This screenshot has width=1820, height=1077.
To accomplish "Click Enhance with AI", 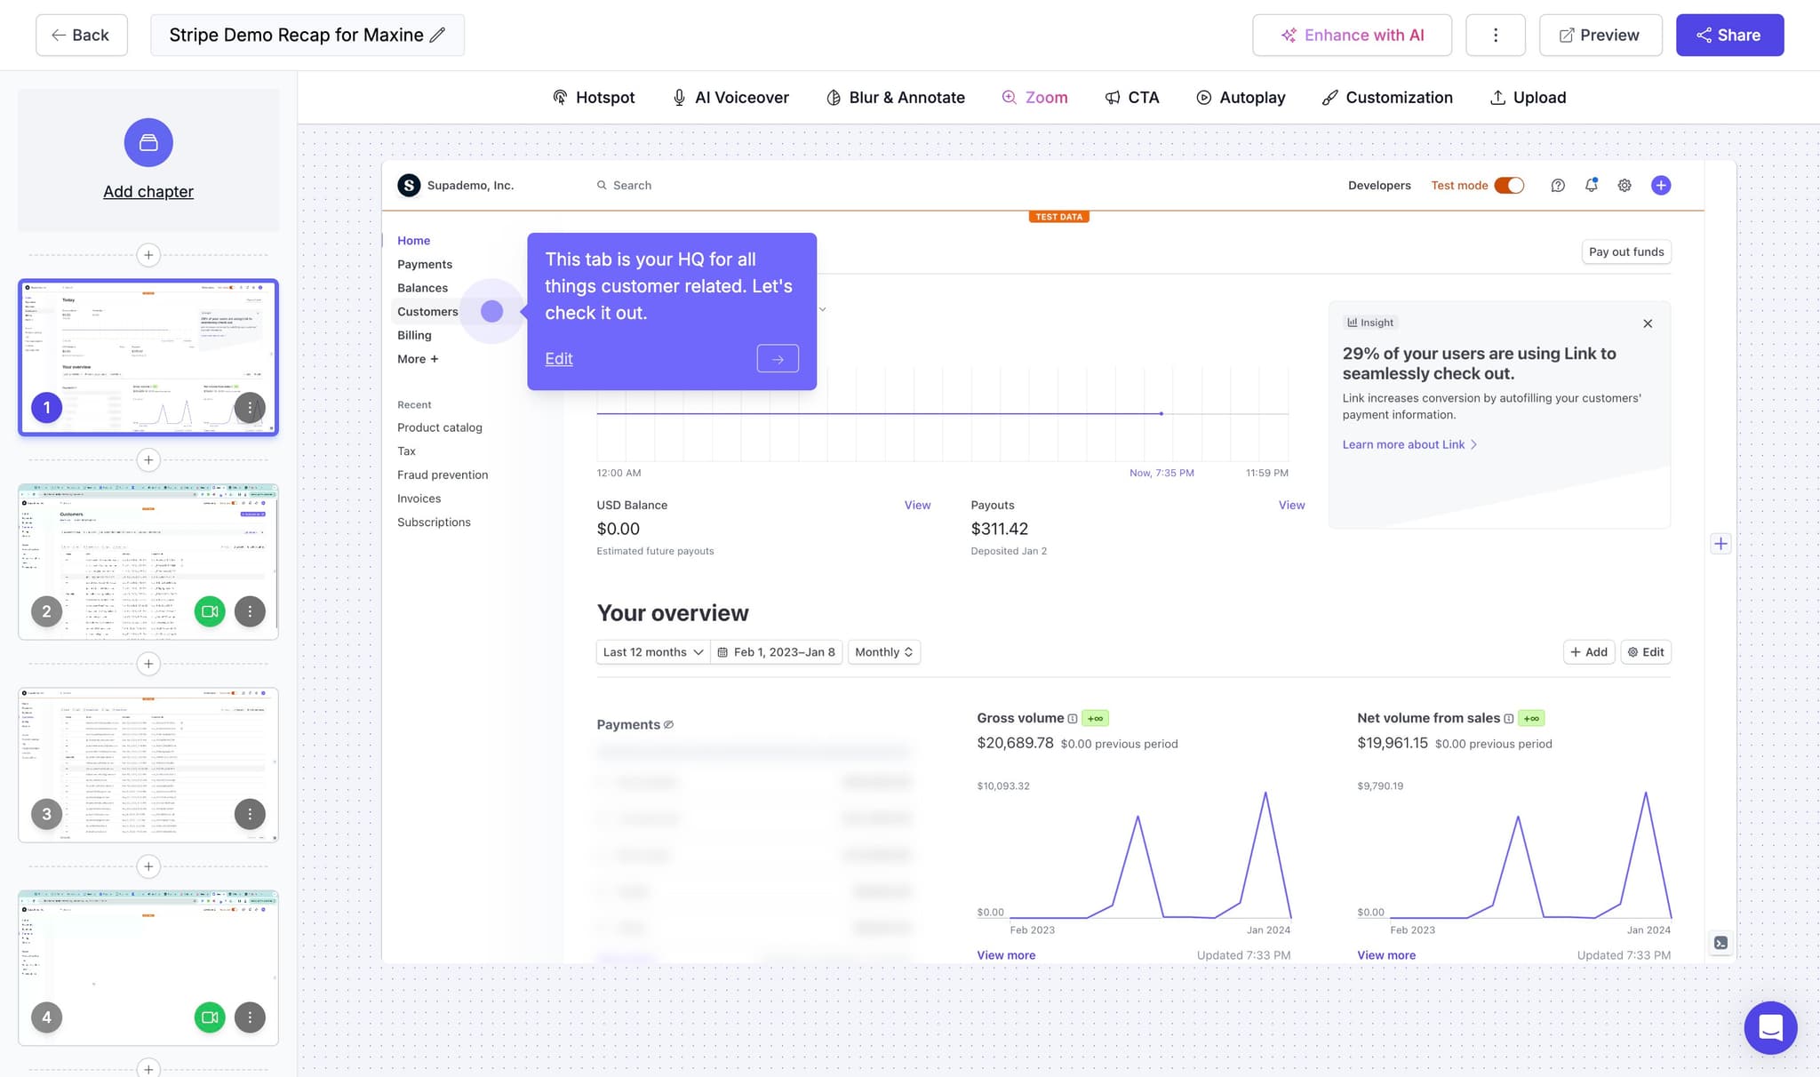I will coord(1352,35).
